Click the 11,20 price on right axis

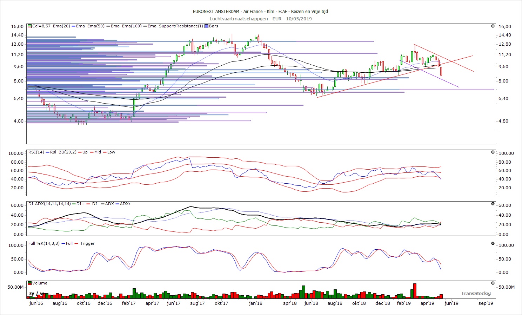tap(505, 55)
